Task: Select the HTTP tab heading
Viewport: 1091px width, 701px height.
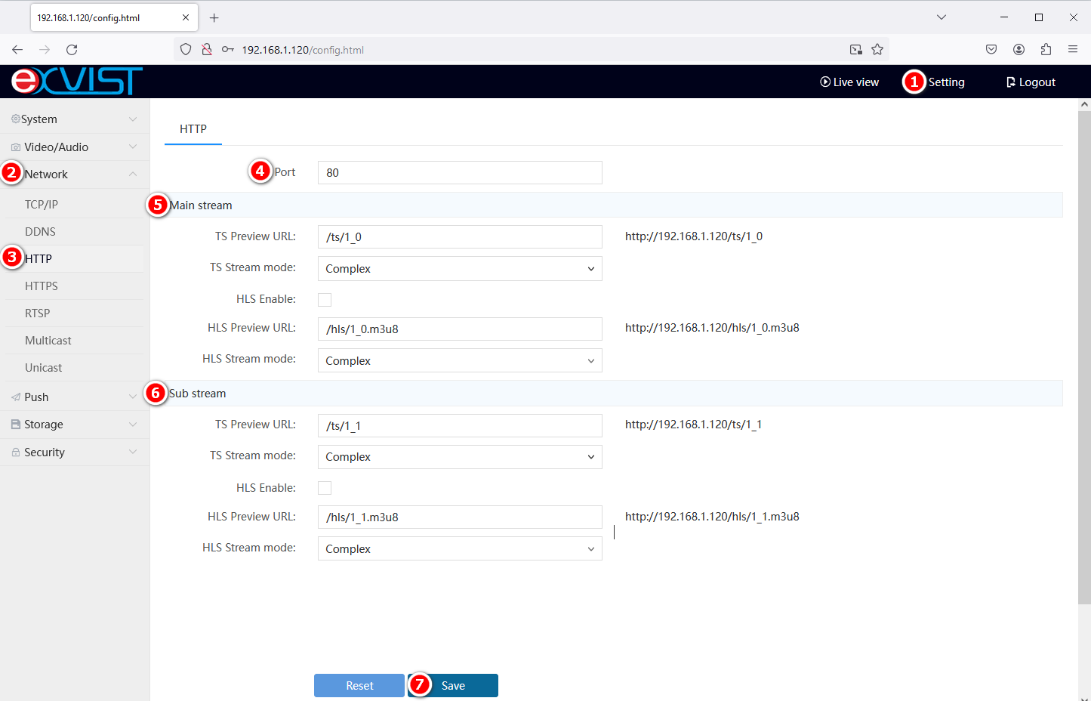Action: tap(193, 129)
